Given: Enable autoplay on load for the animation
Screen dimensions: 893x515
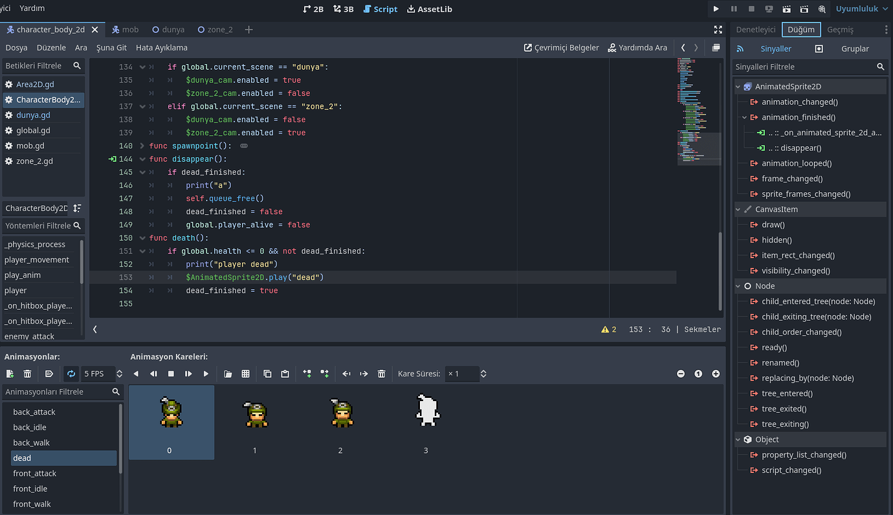Looking at the screenshot, I should 49,373.
